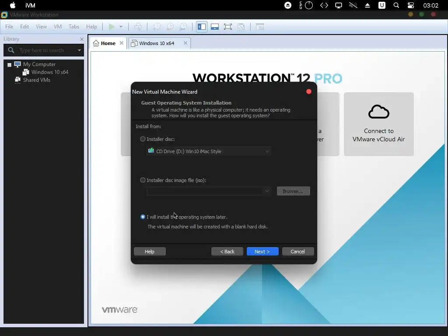The height and width of the screenshot is (336, 448).
Task: Open the Edit menu
Action: pos(24,27)
